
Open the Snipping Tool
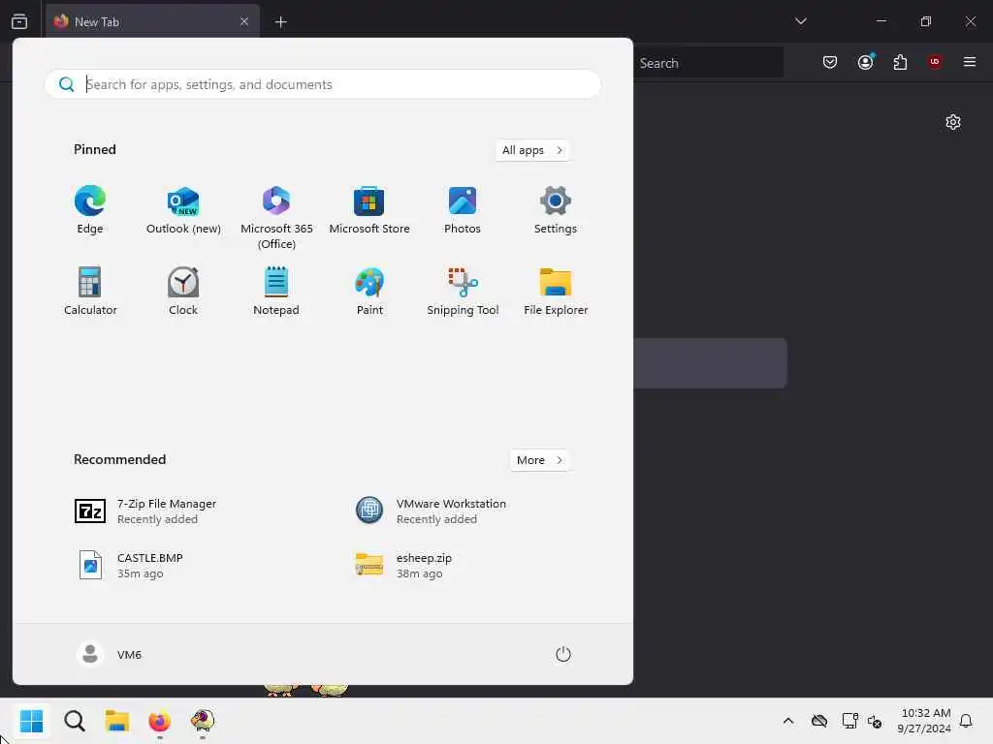tap(463, 291)
